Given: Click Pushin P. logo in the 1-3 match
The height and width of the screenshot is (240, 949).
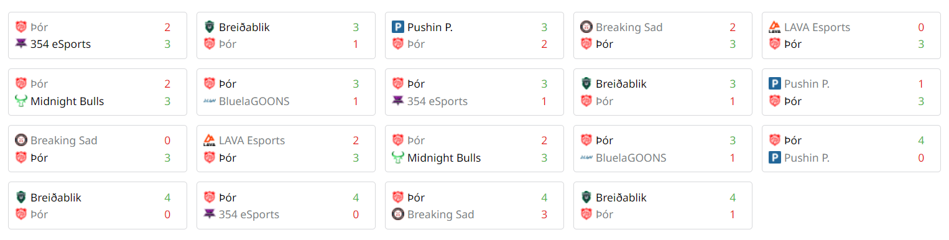Looking at the screenshot, I should (775, 84).
